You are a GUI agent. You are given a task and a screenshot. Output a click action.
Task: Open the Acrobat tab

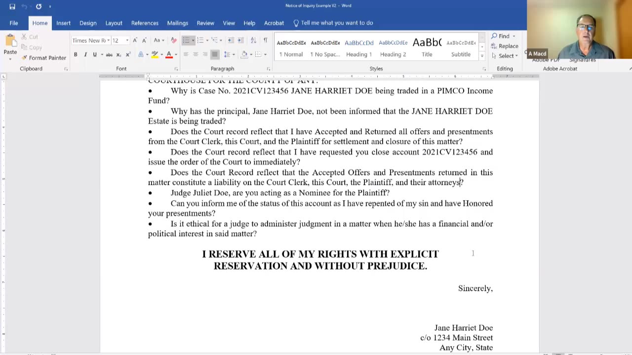[274, 23]
